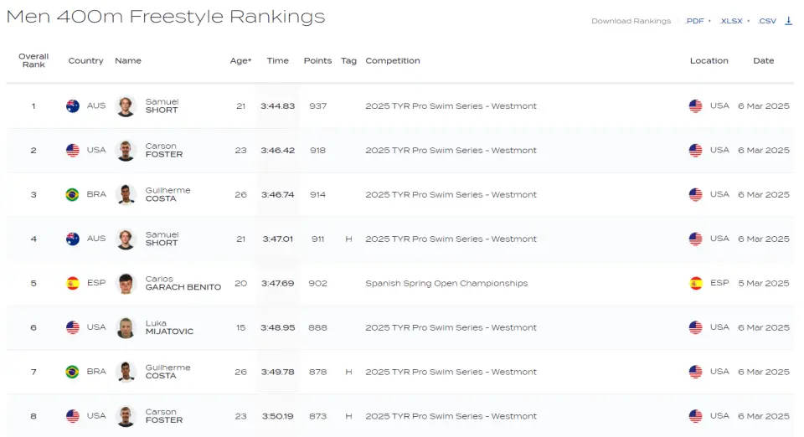Download rankings as .XLSX

point(731,21)
